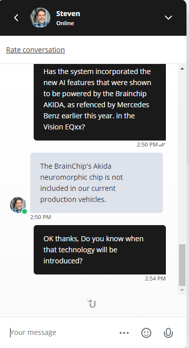Start voice input with microphone icon

[168, 333]
